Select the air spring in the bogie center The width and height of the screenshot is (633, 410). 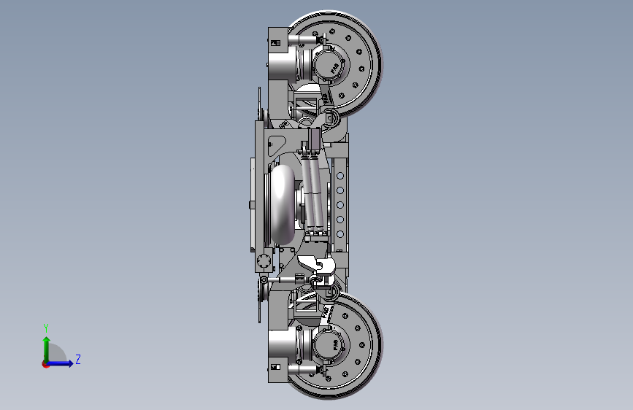[x=283, y=204]
